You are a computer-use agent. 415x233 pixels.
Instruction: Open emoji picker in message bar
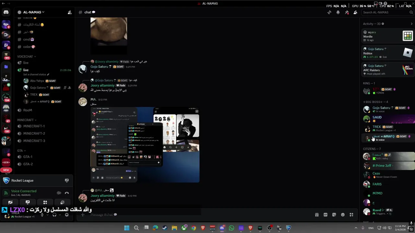[x=343, y=215]
